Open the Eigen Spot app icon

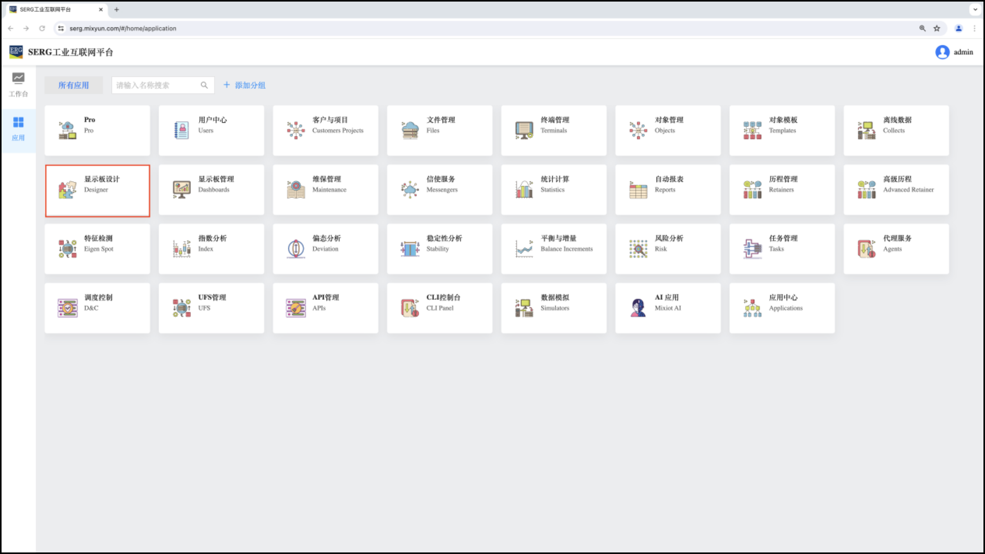[x=67, y=249]
